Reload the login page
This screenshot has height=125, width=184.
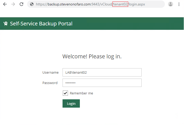[21, 4]
